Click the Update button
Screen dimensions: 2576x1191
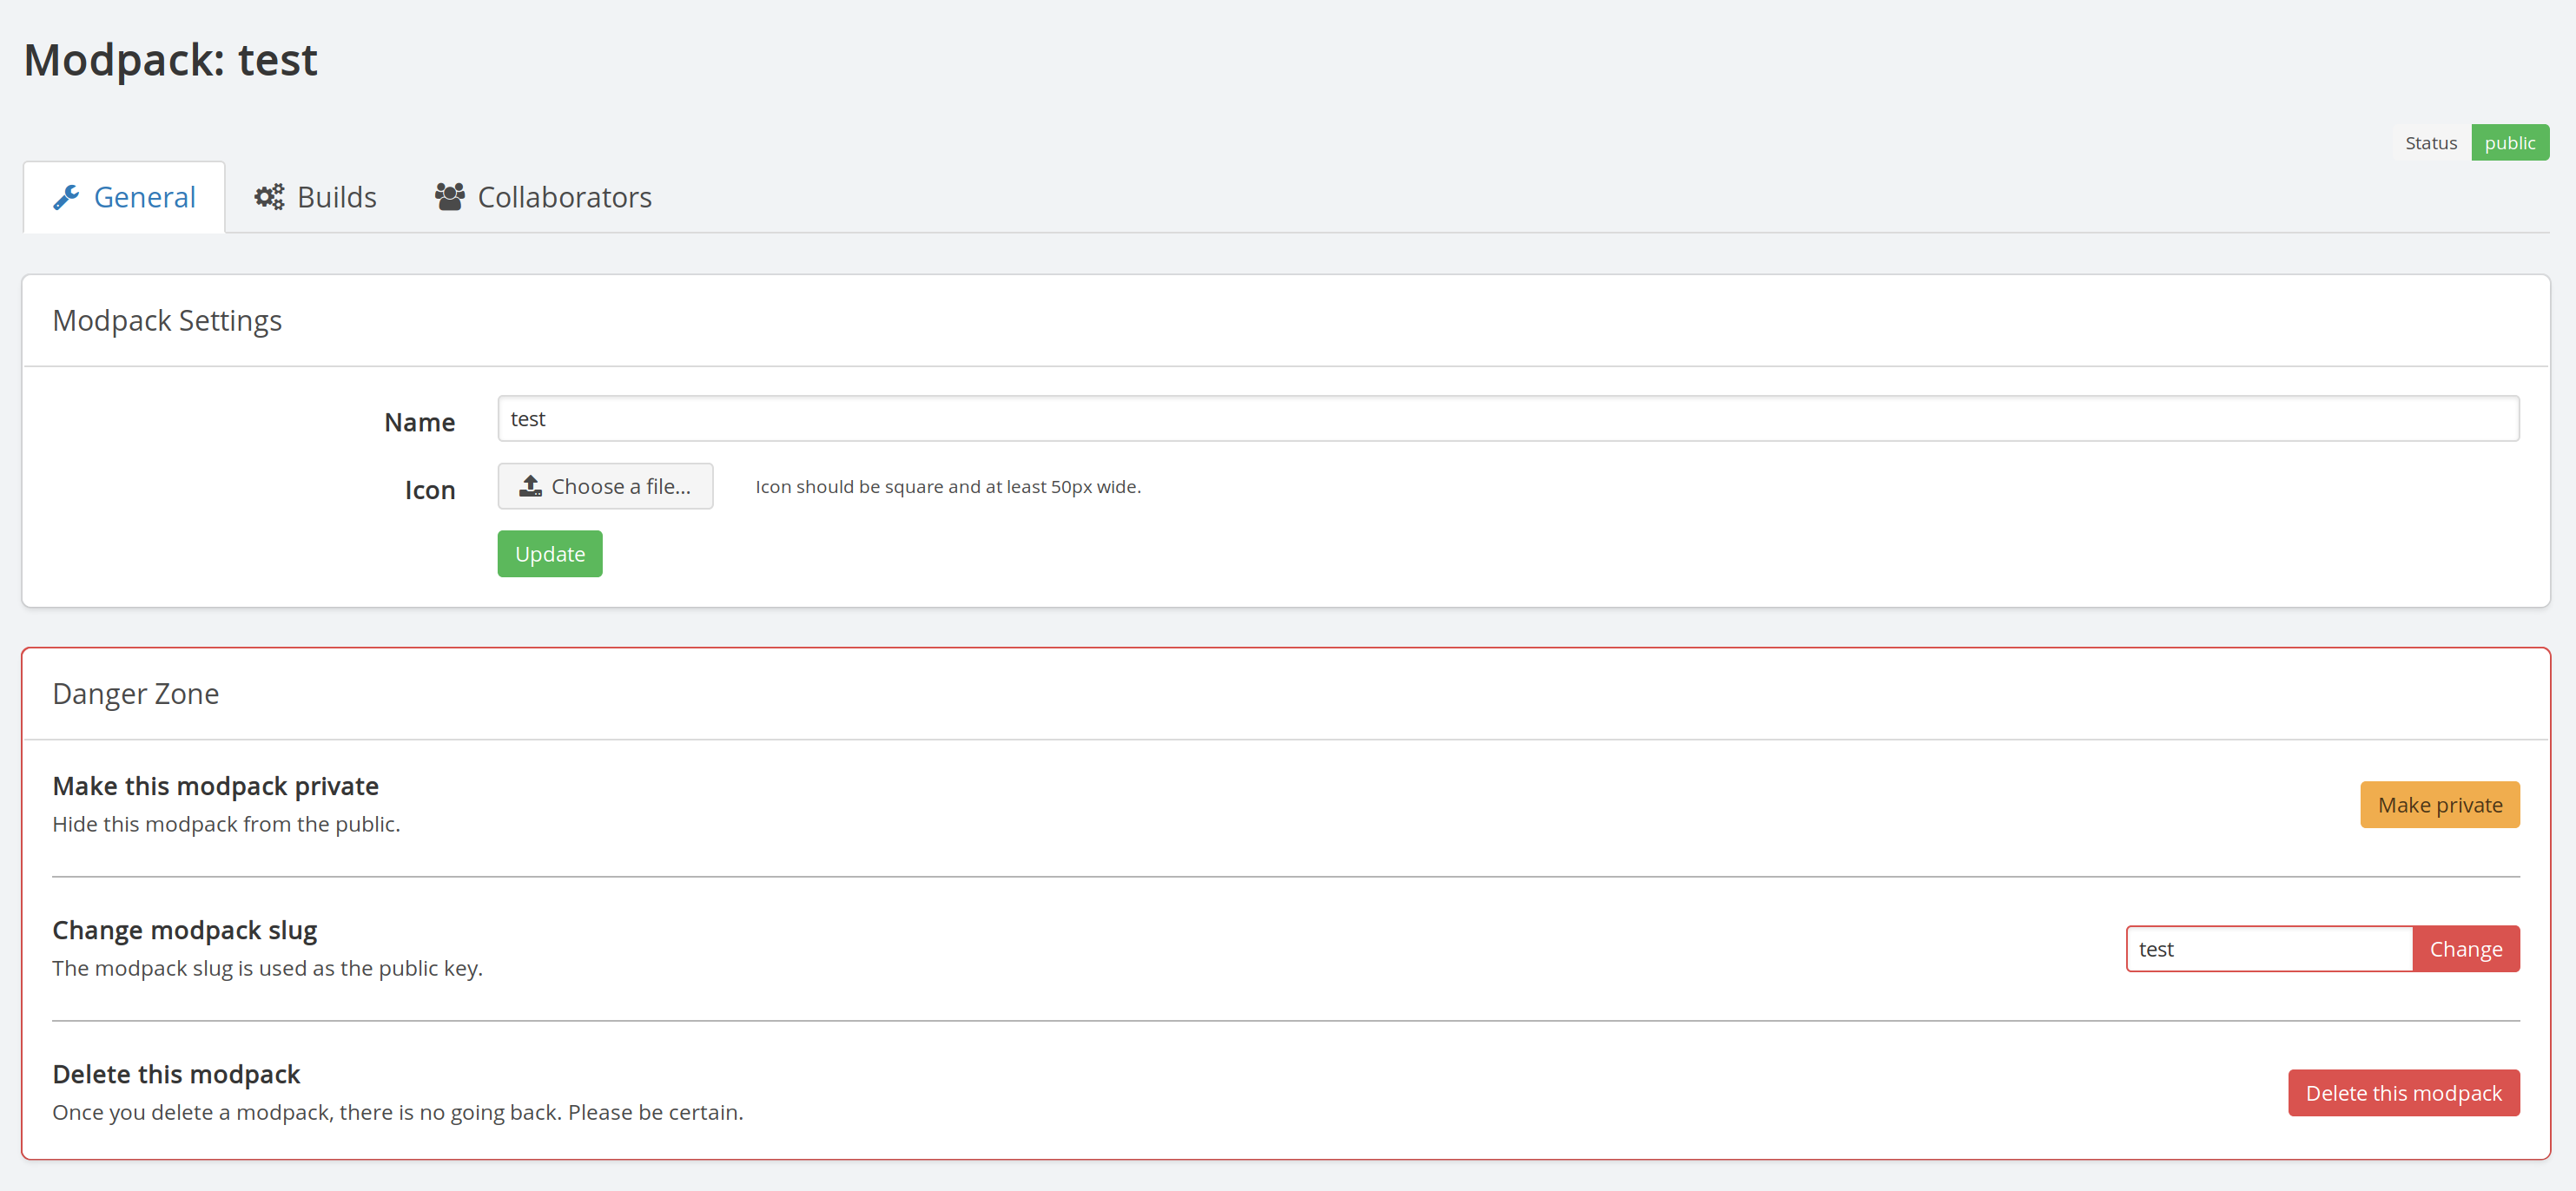[x=549, y=553]
